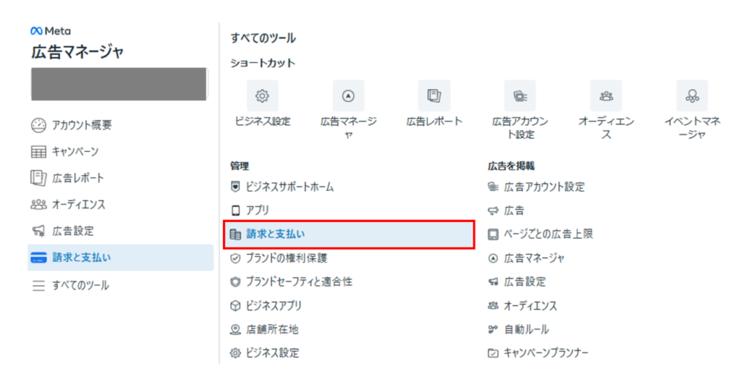This screenshot has height=390, width=749.
Task: Click the ビジネスサポートホーム shield icon
Action: 235,186
